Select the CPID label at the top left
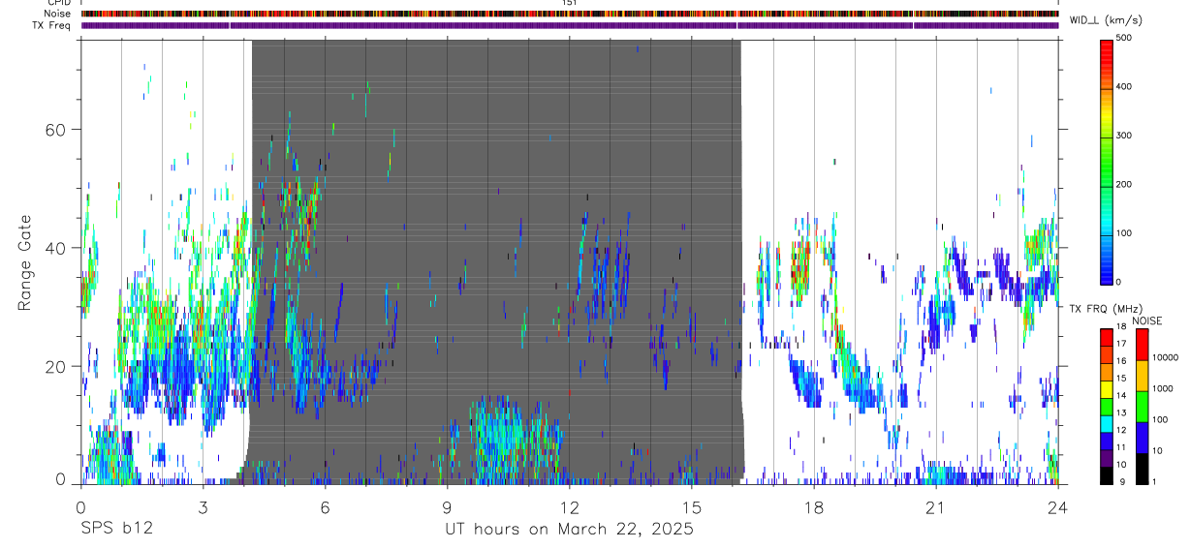 click(58, 3)
